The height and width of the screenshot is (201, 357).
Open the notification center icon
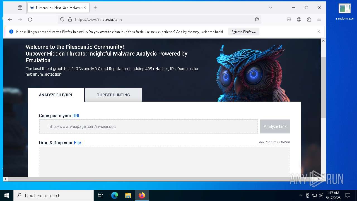[x=348, y=195]
